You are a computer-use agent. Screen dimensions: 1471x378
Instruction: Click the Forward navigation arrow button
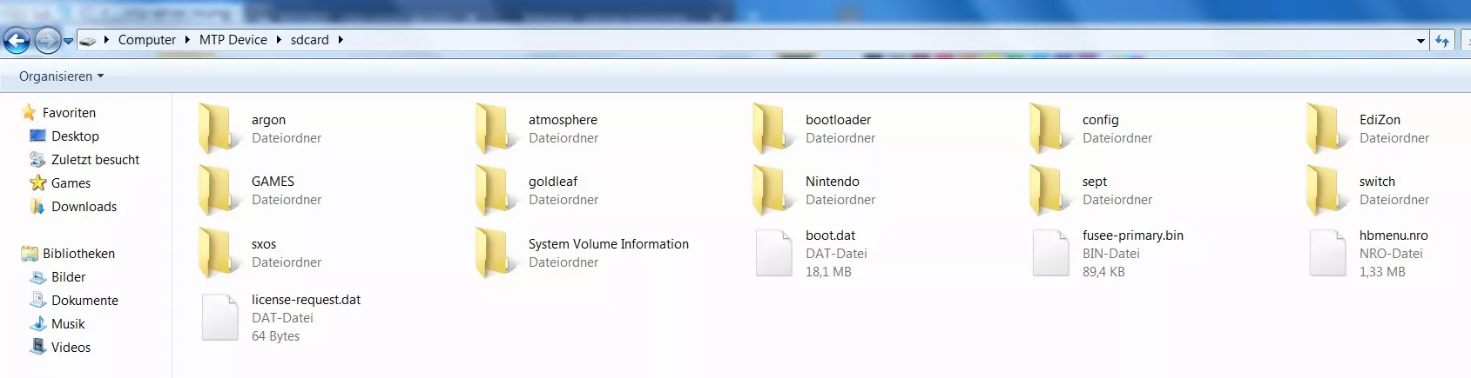click(47, 40)
